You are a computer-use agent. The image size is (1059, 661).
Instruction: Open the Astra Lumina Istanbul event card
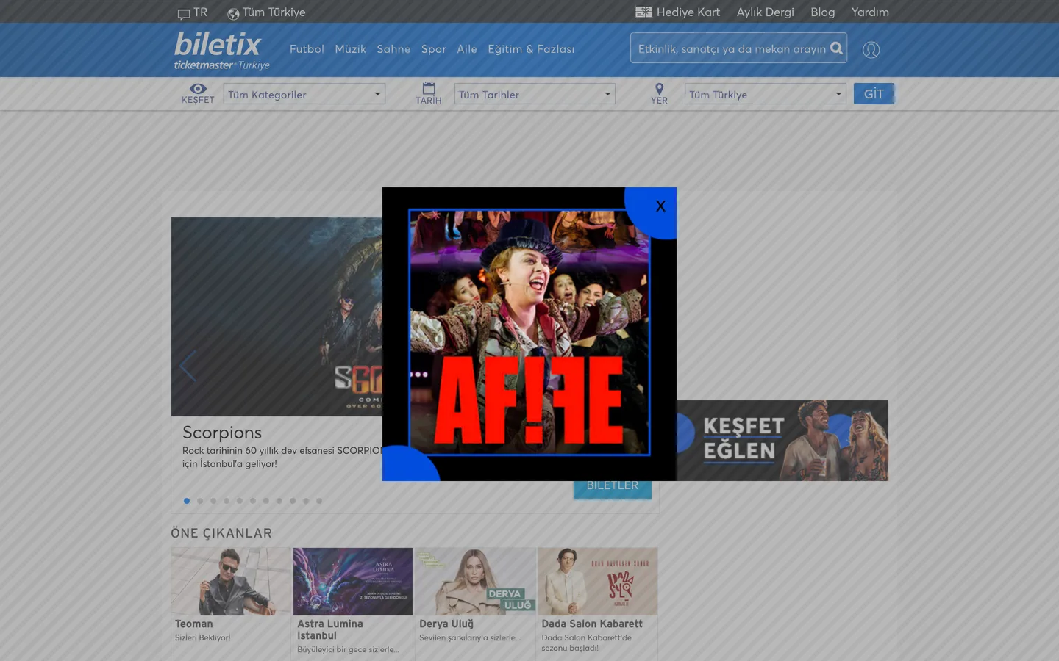point(353,604)
